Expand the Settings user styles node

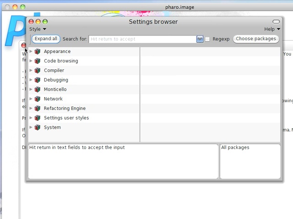31,118
